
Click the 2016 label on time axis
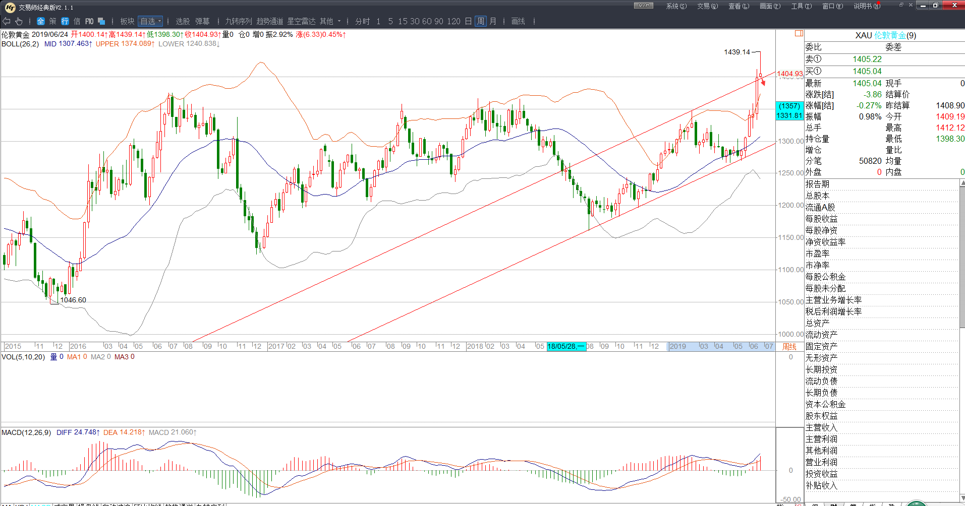click(x=78, y=346)
